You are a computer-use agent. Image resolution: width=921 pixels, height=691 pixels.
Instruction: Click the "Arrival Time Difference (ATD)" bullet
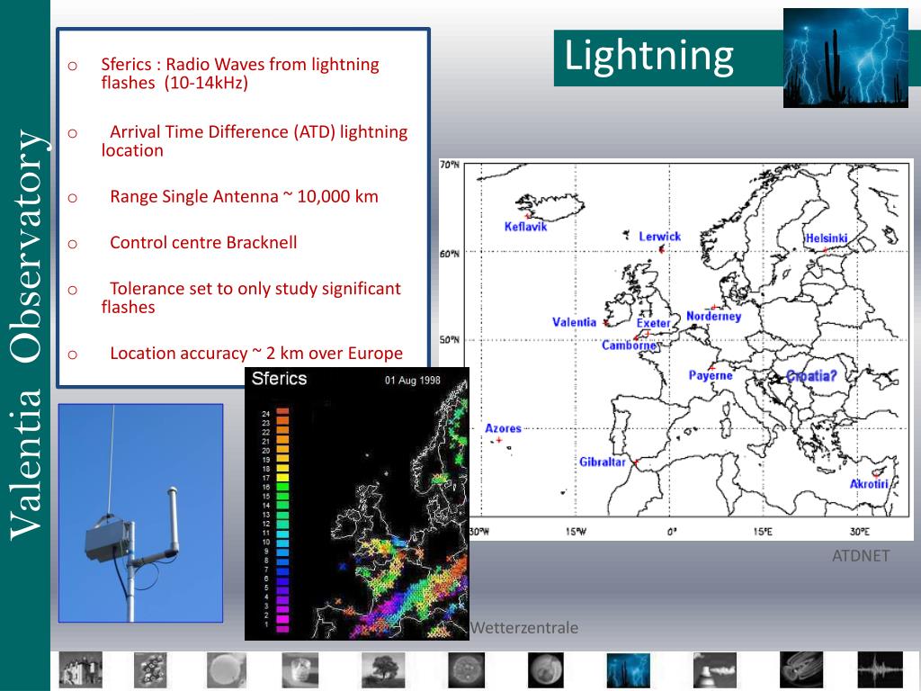pyautogui.click(x=255, y=141)
